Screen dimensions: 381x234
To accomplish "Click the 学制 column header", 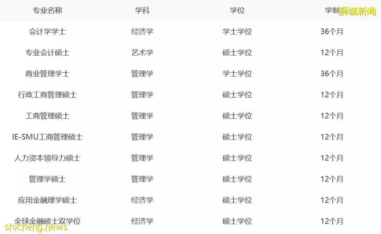I will [331, 11].
